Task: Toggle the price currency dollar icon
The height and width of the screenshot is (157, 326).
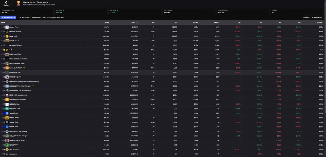Action: 137,23
